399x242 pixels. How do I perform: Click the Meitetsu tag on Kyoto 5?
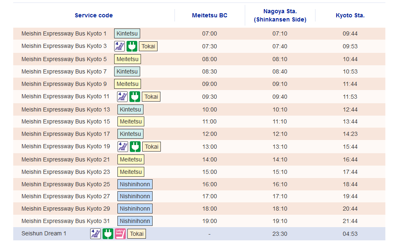coord(127,59)
